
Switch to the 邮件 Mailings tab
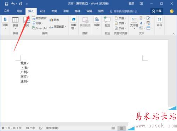[x=78, y=11]
